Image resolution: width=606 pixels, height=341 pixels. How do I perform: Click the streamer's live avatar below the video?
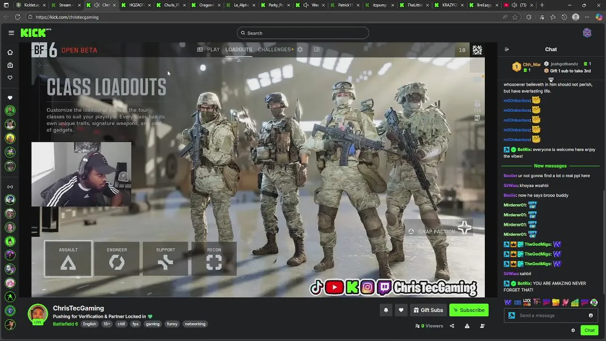pos(37,314)
